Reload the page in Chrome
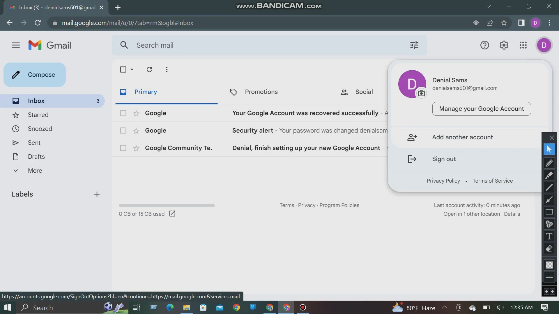Screen dimensions: 559x314 38,23
